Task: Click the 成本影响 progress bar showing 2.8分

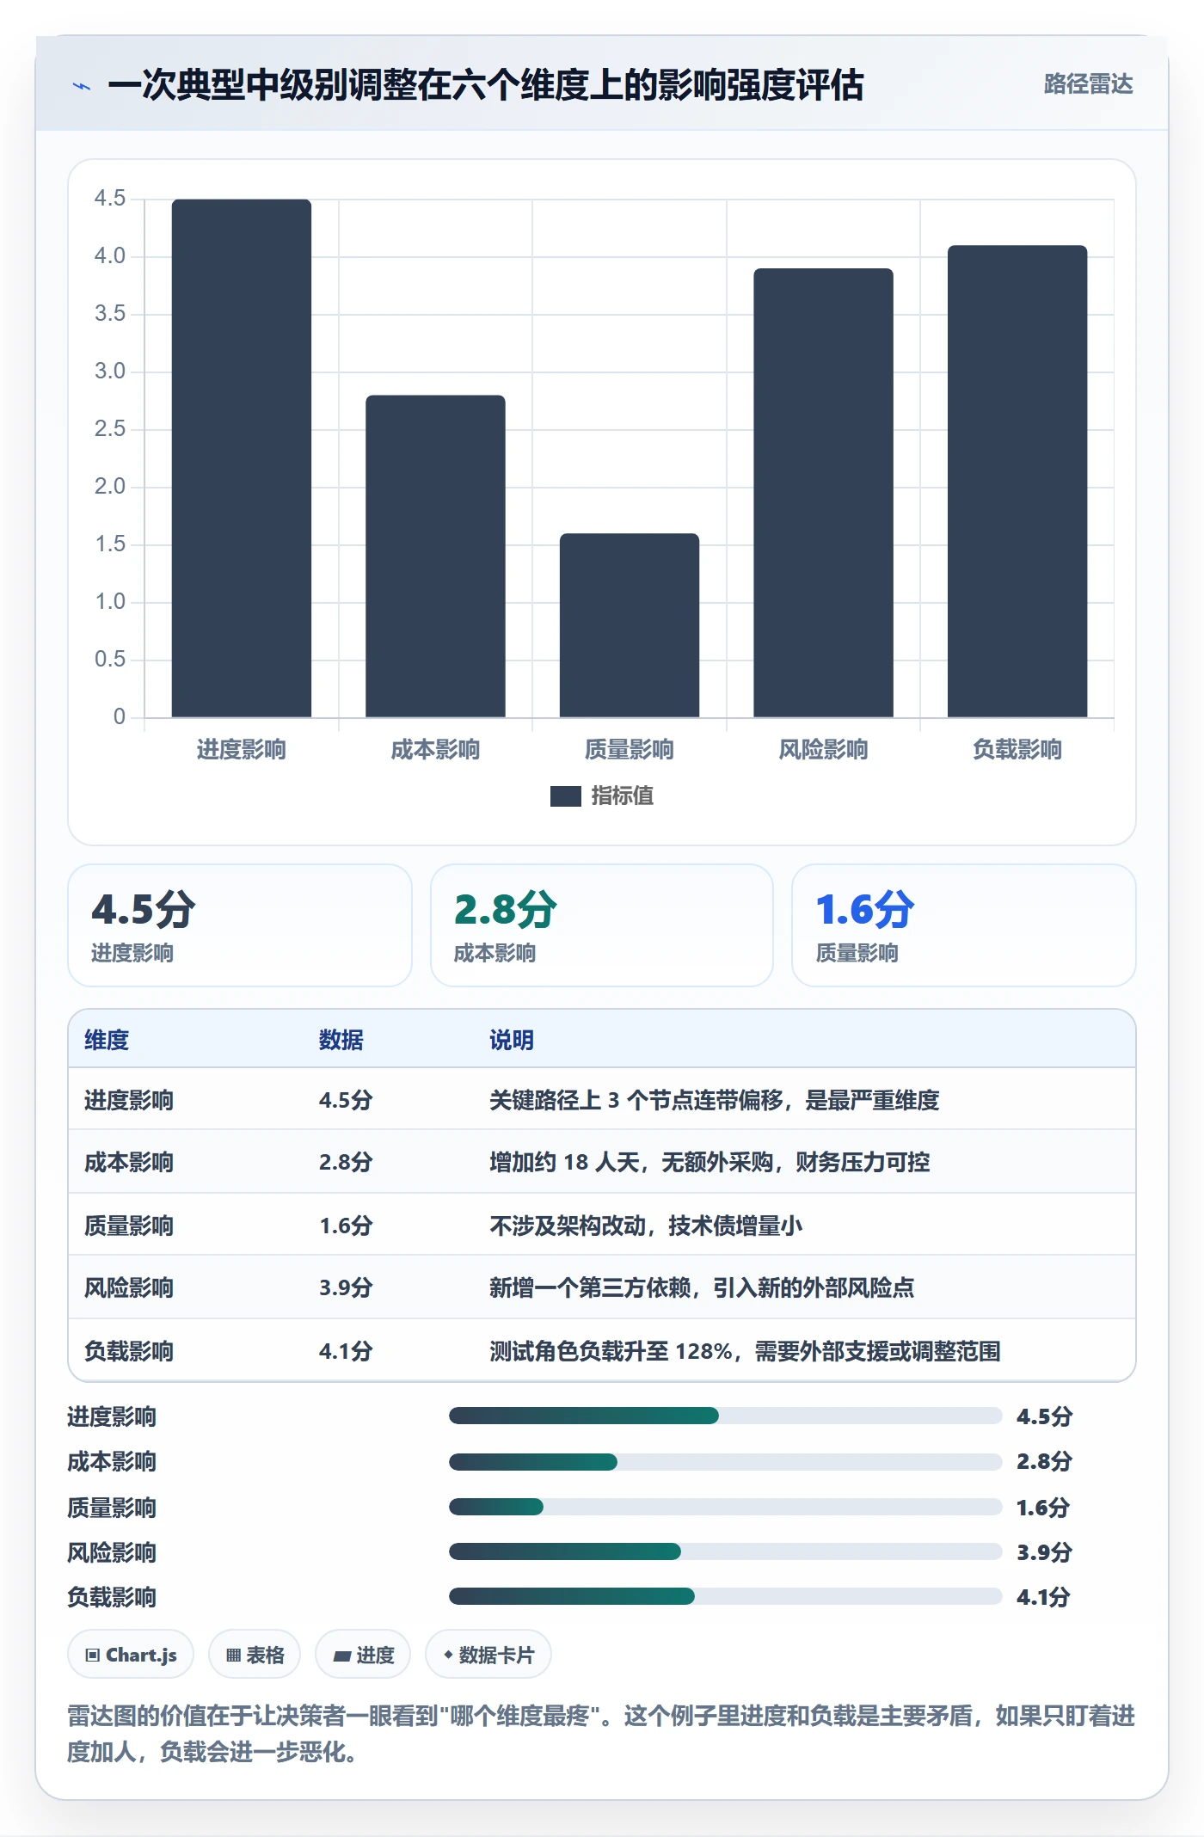Action: (x=725, y=1461)
